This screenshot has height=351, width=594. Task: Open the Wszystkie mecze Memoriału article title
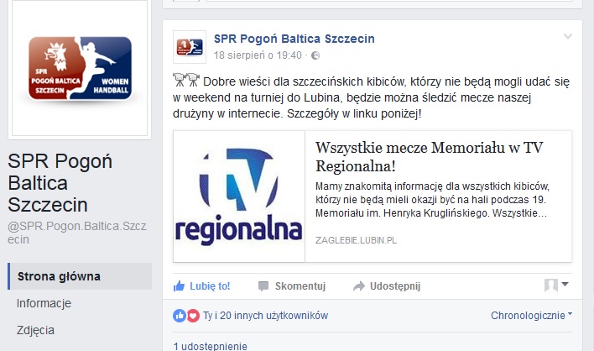(430, 157)
